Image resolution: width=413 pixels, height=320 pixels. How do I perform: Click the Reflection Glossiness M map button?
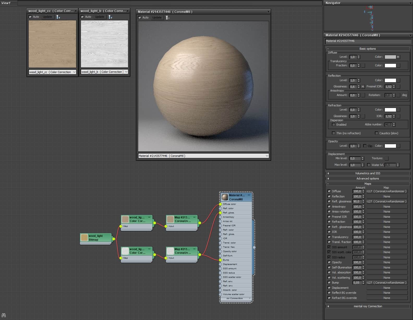[362, 87]
